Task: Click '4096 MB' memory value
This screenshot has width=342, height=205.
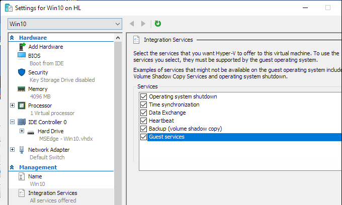Action: pyautogui.click(x=40, y=96)
